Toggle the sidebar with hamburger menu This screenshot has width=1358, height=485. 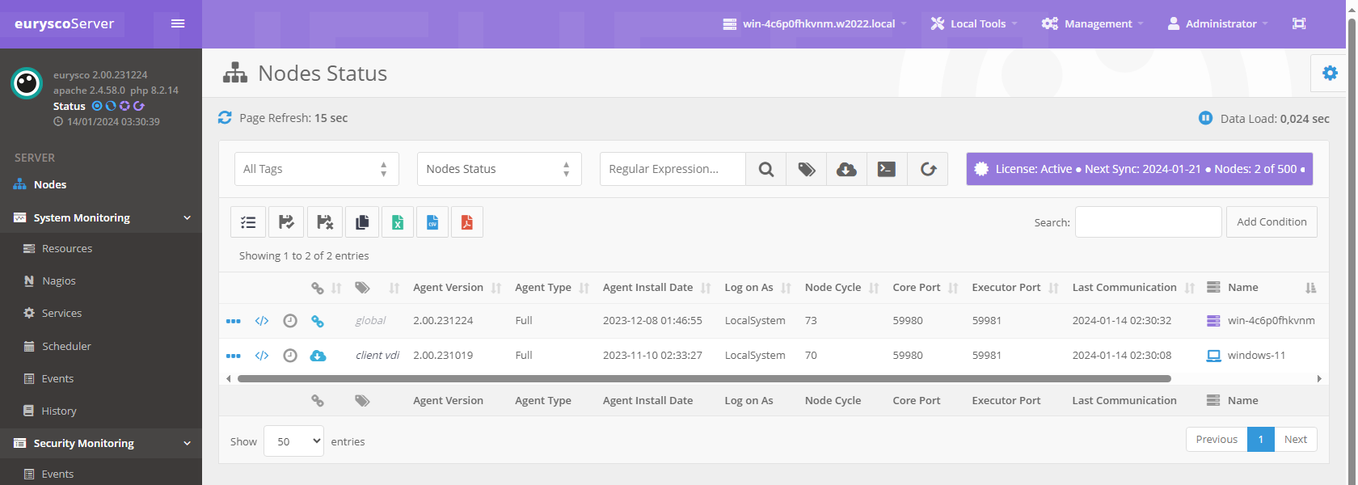pos(178,23)
